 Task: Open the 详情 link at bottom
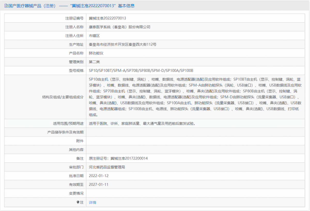[x=92, y=202]
